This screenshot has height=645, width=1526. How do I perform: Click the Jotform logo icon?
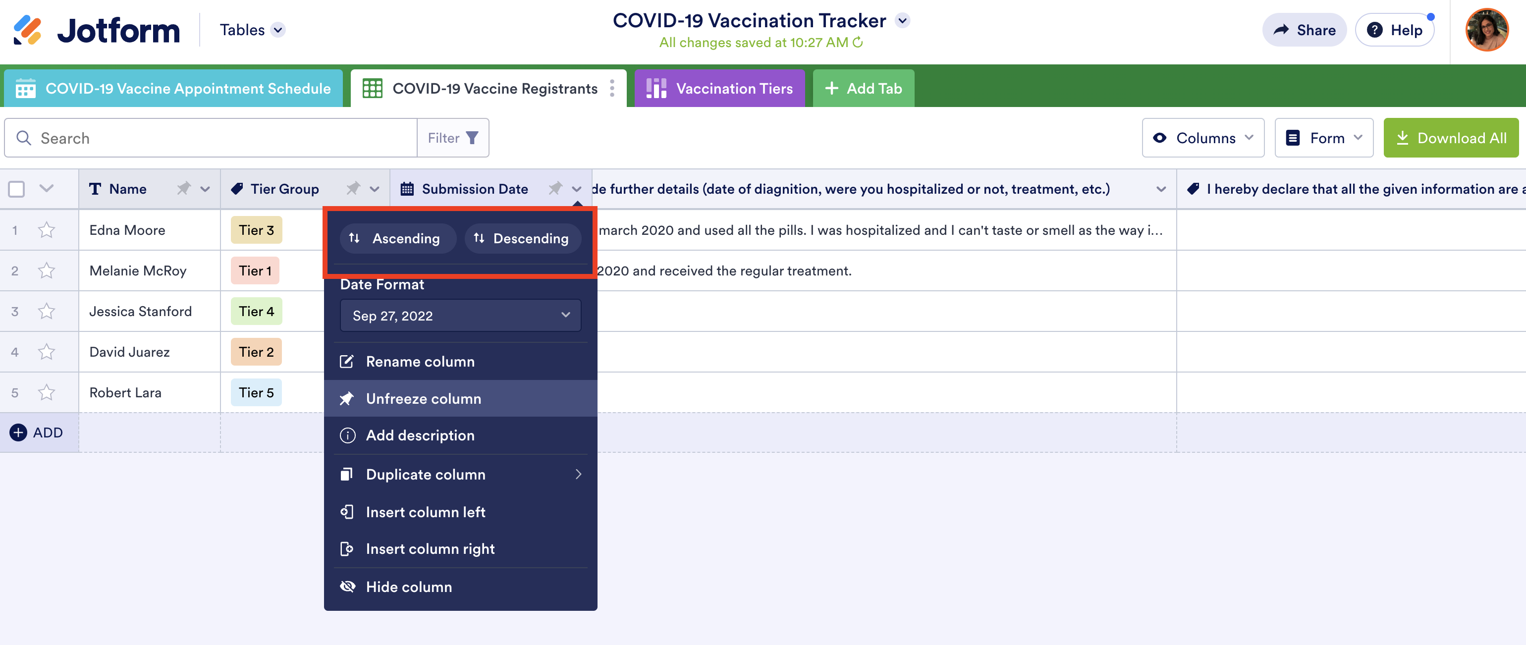click(x=28, y=30)
